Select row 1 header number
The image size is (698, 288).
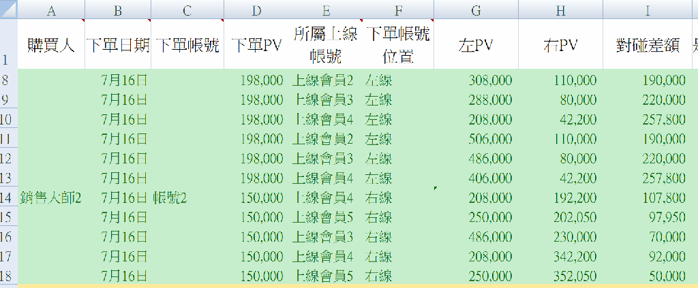[x=8, y=44]
